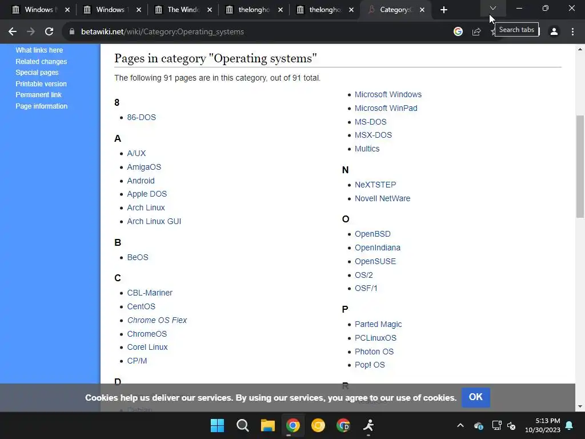Open Windows Start menu
Image resolution: width=585 pixels, height=439 pixels.
[x=217, y=425]
